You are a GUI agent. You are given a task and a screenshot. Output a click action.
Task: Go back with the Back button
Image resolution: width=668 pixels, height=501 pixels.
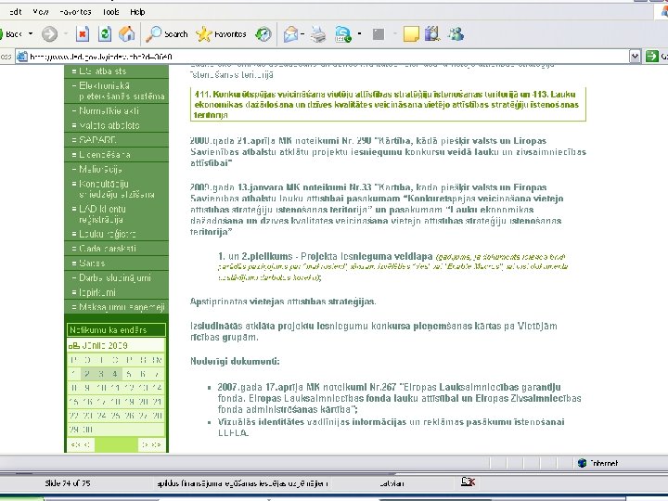10,34
